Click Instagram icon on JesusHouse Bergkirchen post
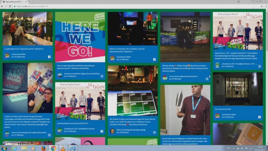Viewport: 268px width, 151px height. point(49,135)
